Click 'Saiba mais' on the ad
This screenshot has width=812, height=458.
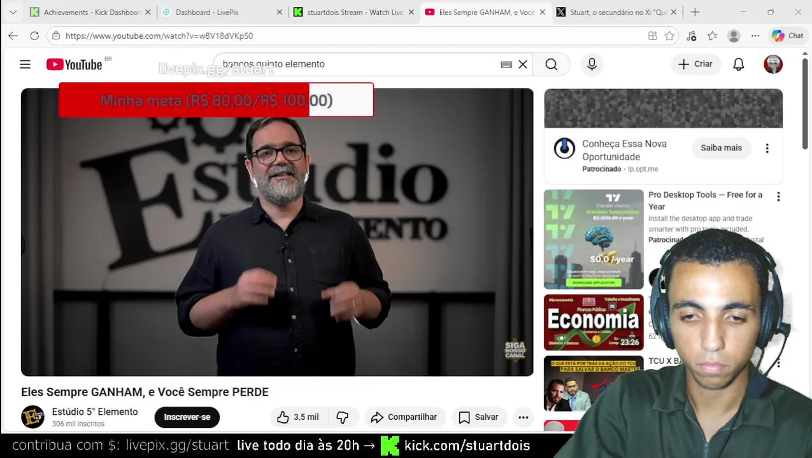pyautogui.click(x=722, y=148)
